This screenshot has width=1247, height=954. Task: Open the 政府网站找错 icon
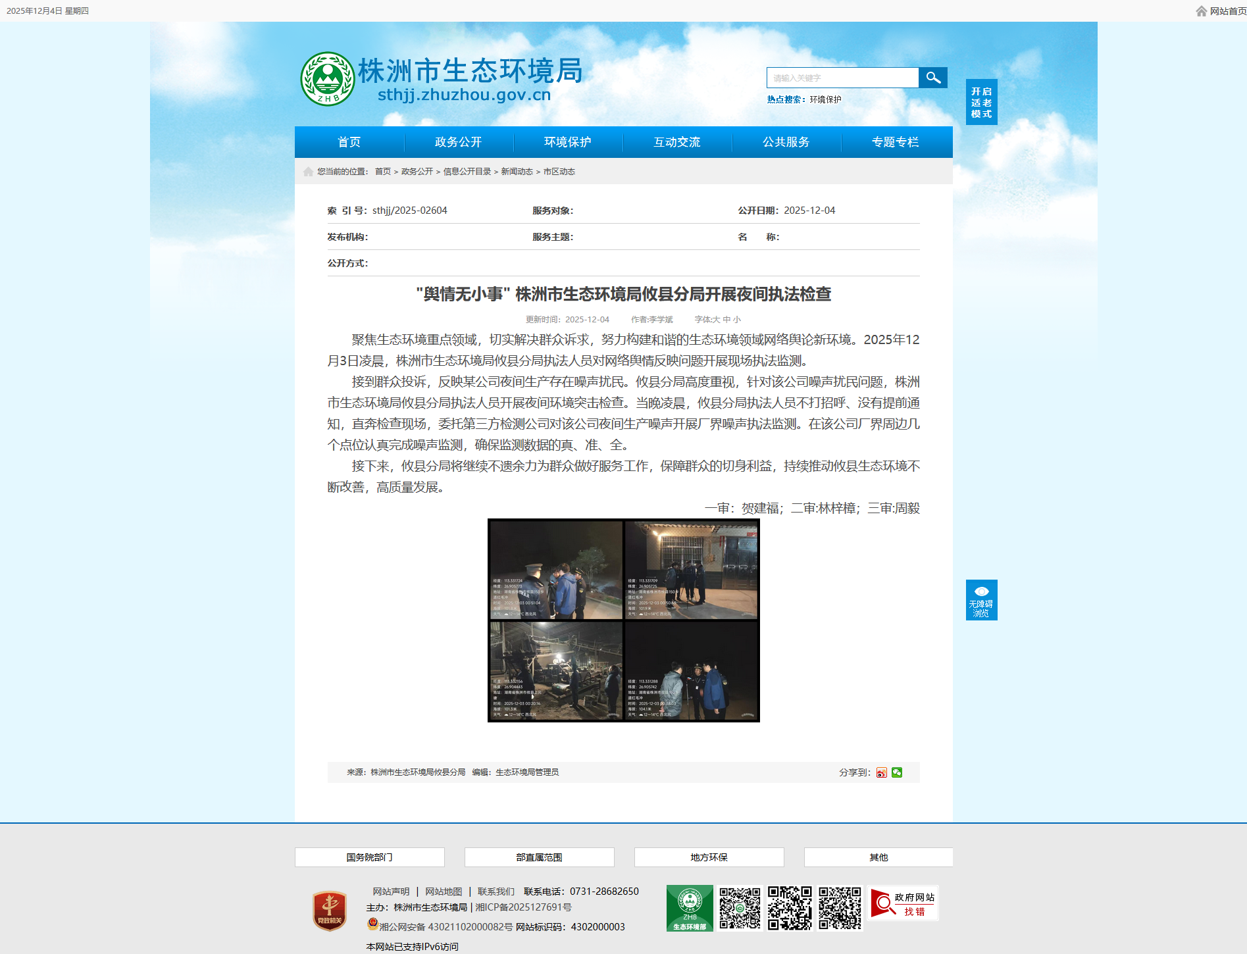click(x=903, y=904)
